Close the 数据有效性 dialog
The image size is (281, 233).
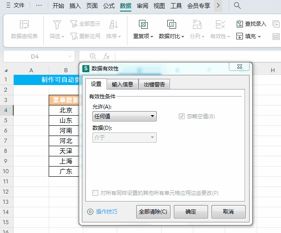pos(239,66)
